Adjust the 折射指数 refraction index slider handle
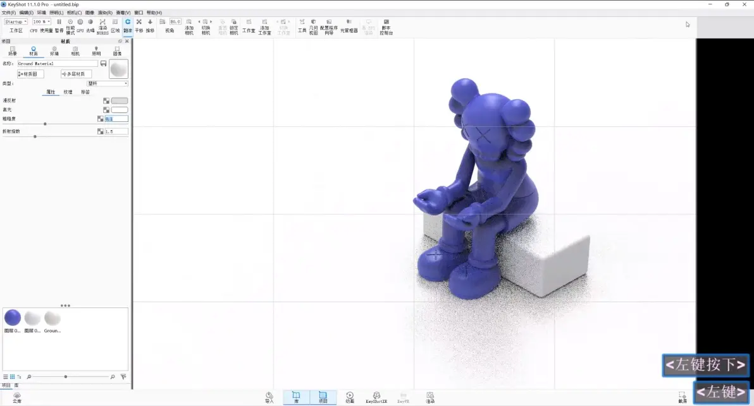 tap(35, 136)
